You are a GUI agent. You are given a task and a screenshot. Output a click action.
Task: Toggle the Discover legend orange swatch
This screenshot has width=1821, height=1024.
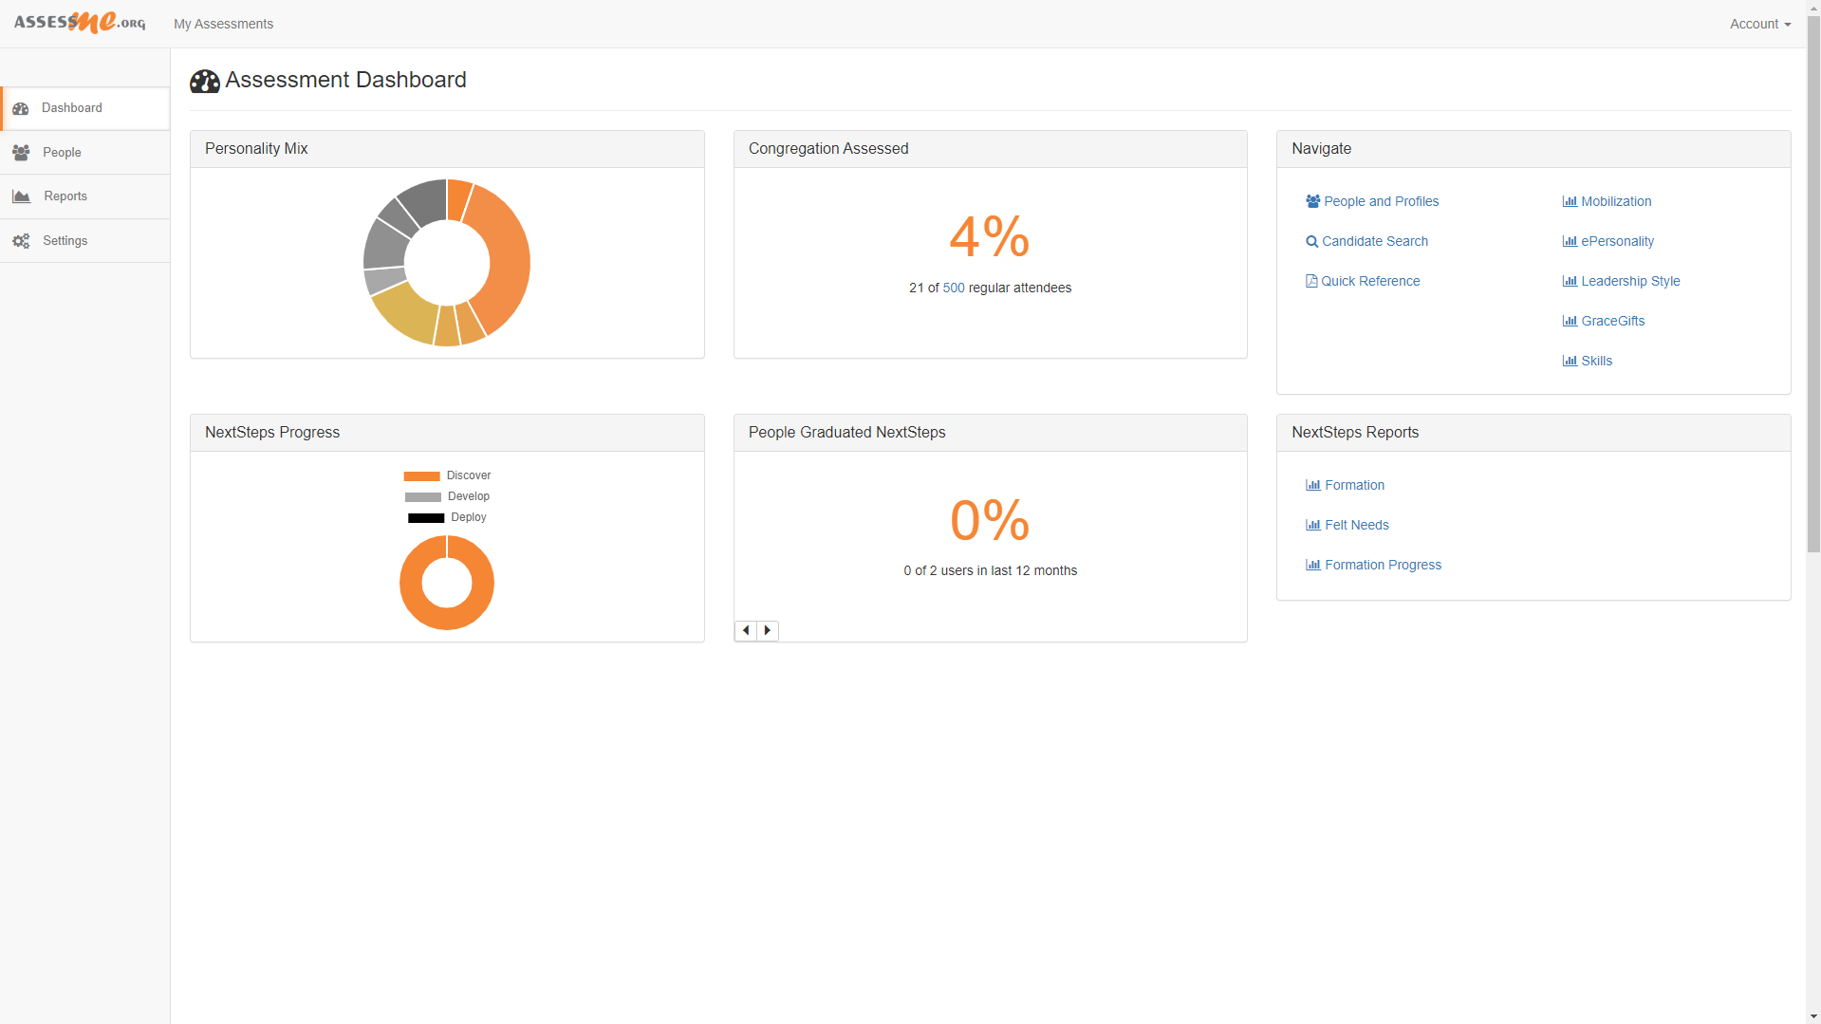point(421,476)
